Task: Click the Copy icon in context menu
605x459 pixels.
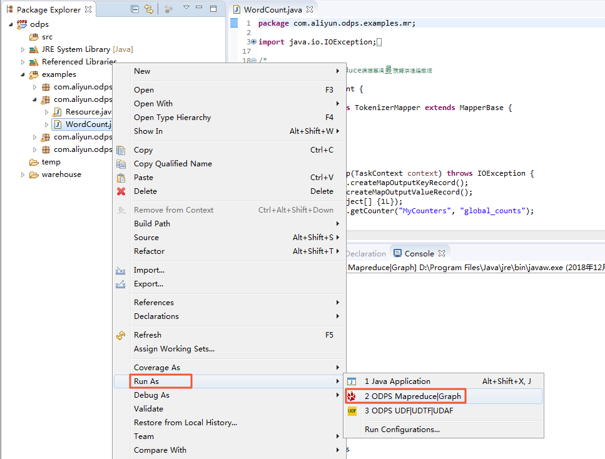Action: click(121, 150)
